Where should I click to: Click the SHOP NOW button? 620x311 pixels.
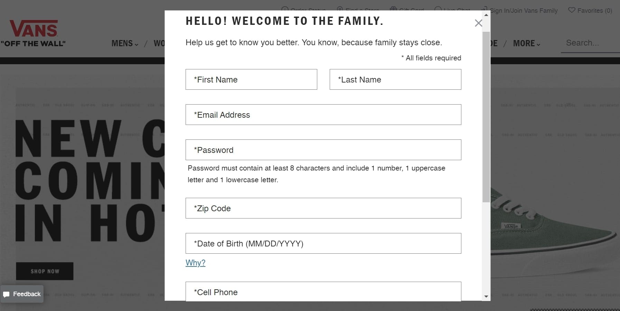[x=45, y=271]
